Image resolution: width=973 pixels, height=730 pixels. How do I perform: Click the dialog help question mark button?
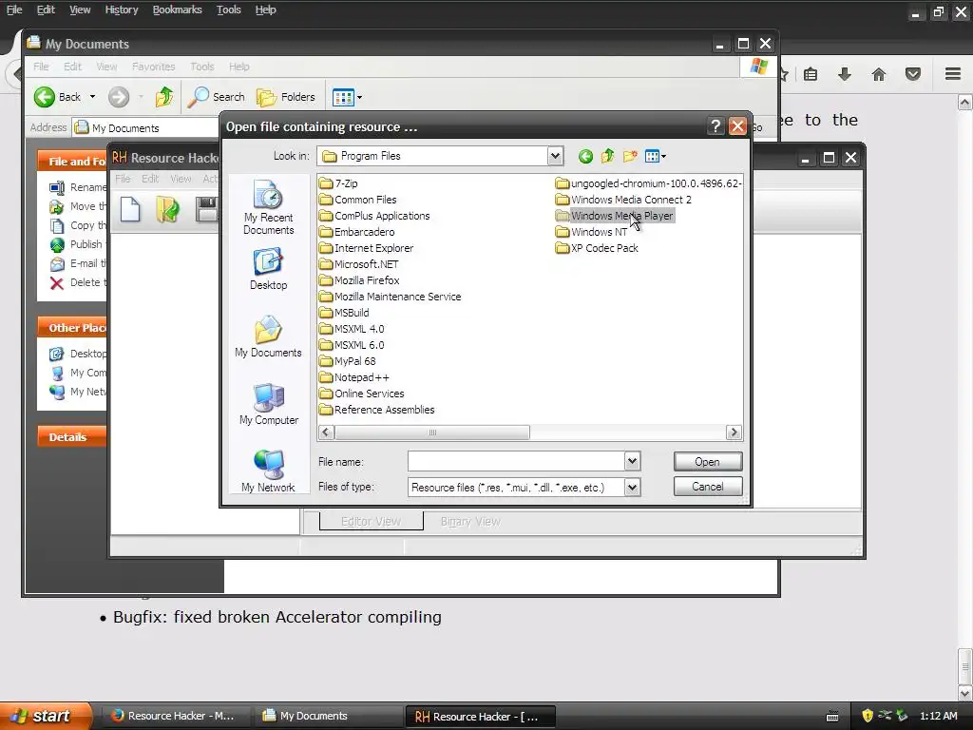(715, 126)
